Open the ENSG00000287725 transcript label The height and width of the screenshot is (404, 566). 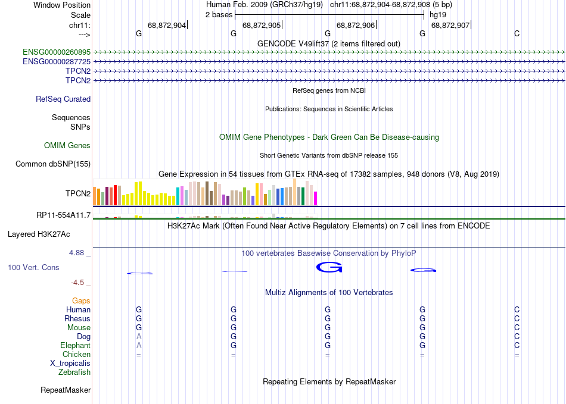[57, 62]
